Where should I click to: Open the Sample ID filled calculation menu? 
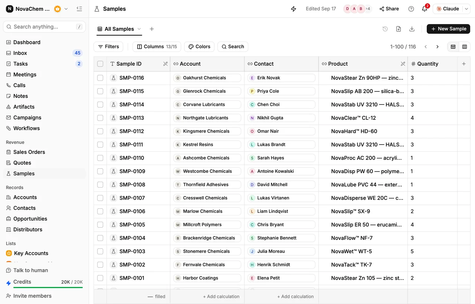point(156,297)
